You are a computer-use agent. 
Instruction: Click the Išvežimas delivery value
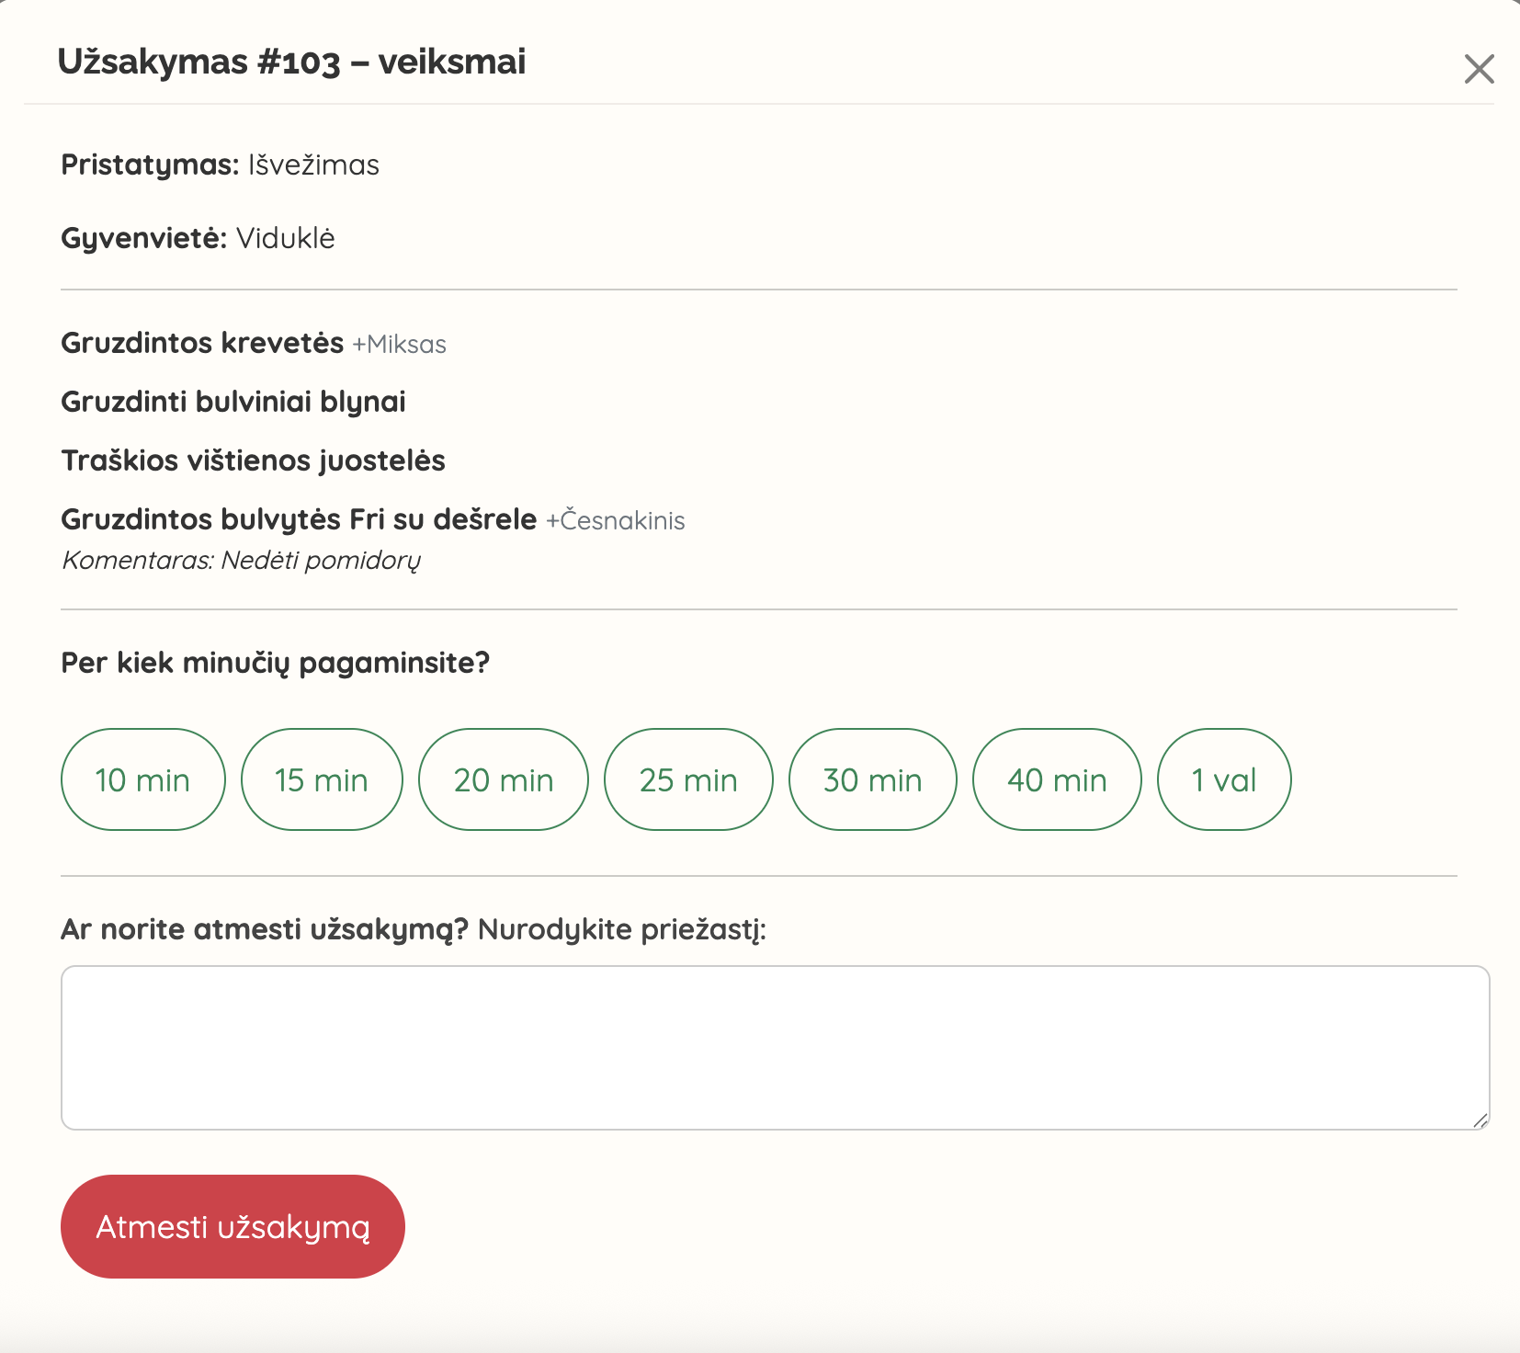[313, 165]
